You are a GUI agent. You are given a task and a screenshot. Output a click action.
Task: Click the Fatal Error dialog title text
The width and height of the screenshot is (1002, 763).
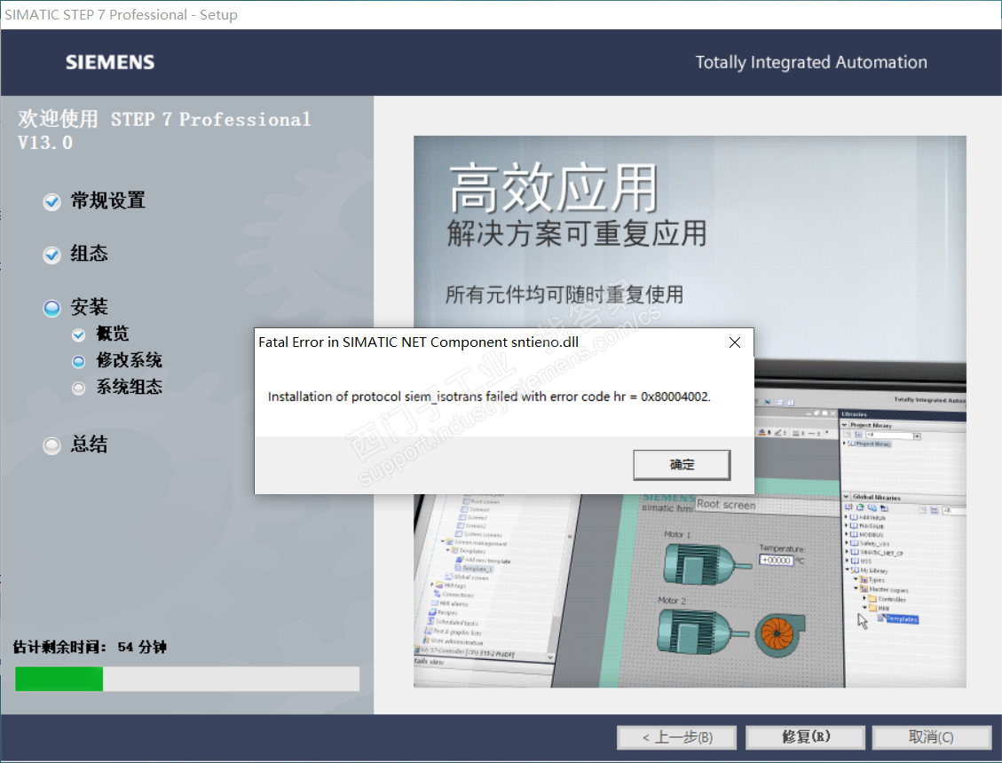pos(419,342)
